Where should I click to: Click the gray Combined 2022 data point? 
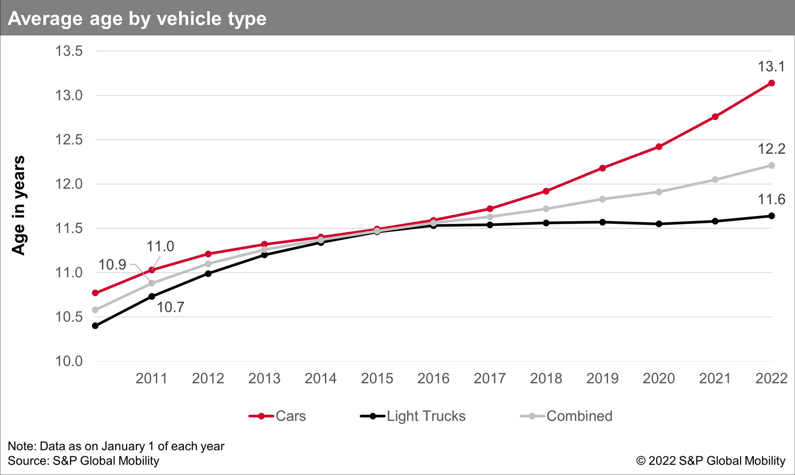click(771, 166)
